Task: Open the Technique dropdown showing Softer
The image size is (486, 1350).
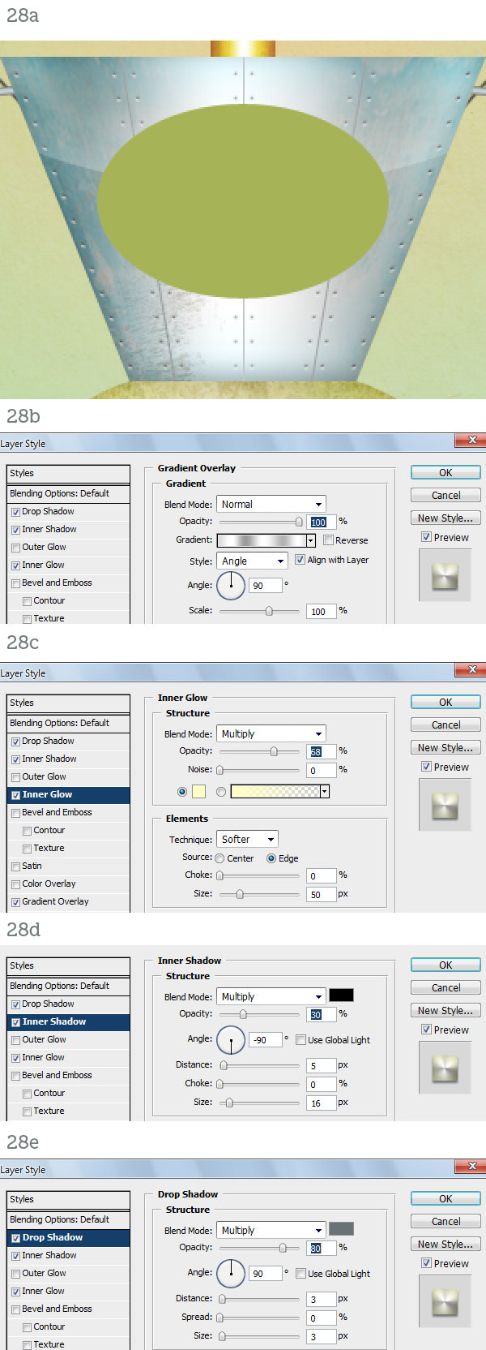Action: 247,839
